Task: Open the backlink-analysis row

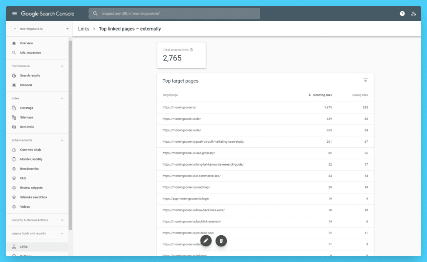Action: (265, 222)
